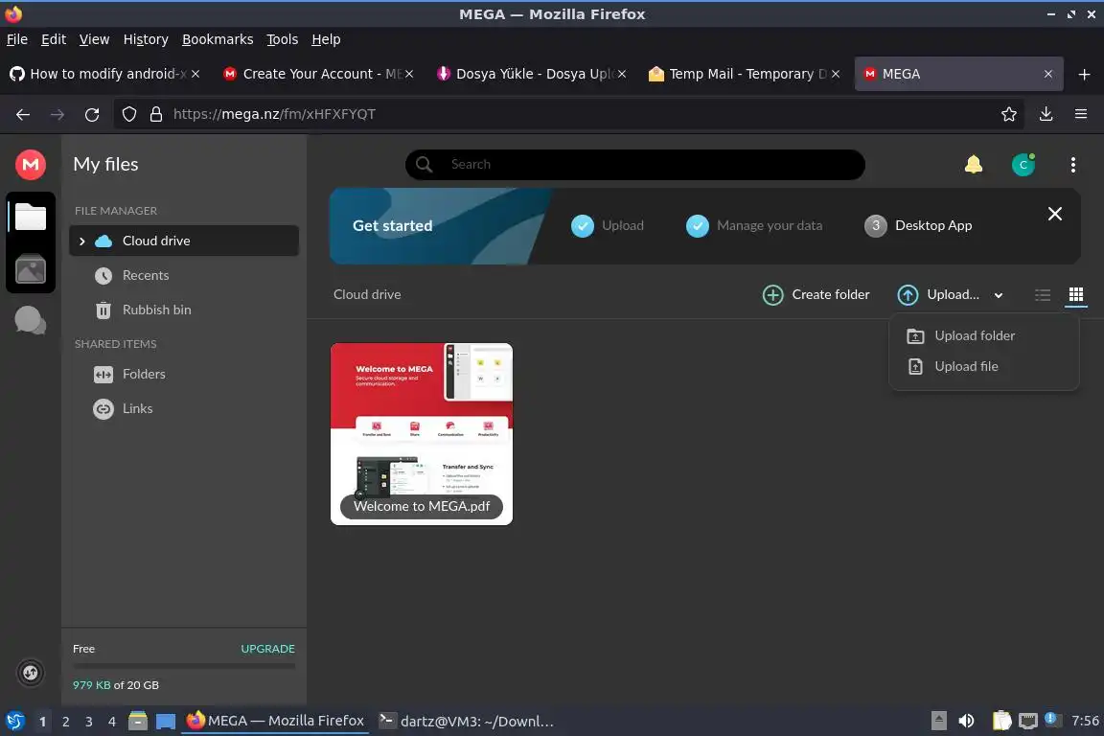Click the tracking protection shield icon
Viewport: 1104px width, 736px height.
128,114
